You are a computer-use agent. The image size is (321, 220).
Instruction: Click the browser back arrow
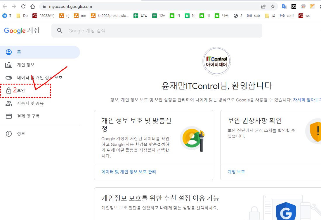pos(5,6)
